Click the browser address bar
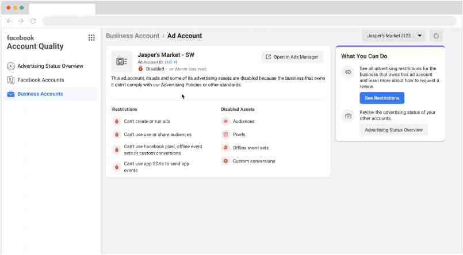The height and width of the screenshot is (255, 463). (x=250, y=21)
